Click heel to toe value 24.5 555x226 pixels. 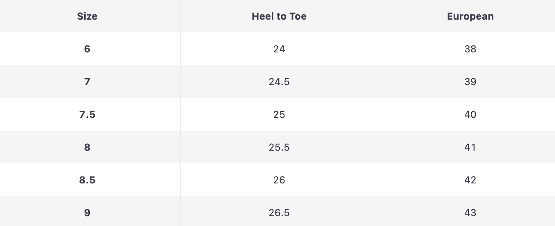click(279, 82)
